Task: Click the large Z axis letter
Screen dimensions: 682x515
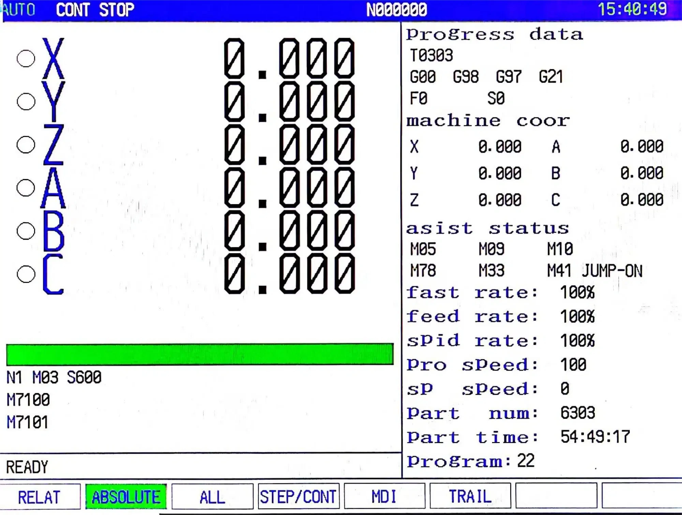Action: click(x=54, y=145)
